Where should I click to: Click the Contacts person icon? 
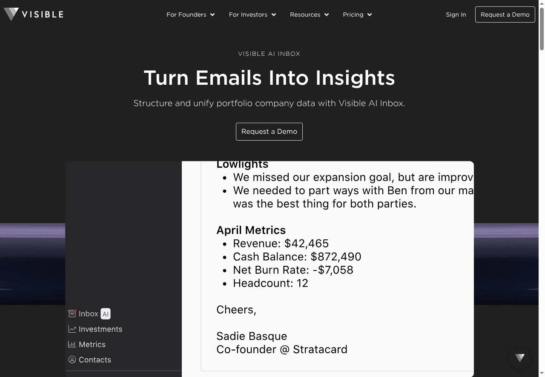point(72,360)
